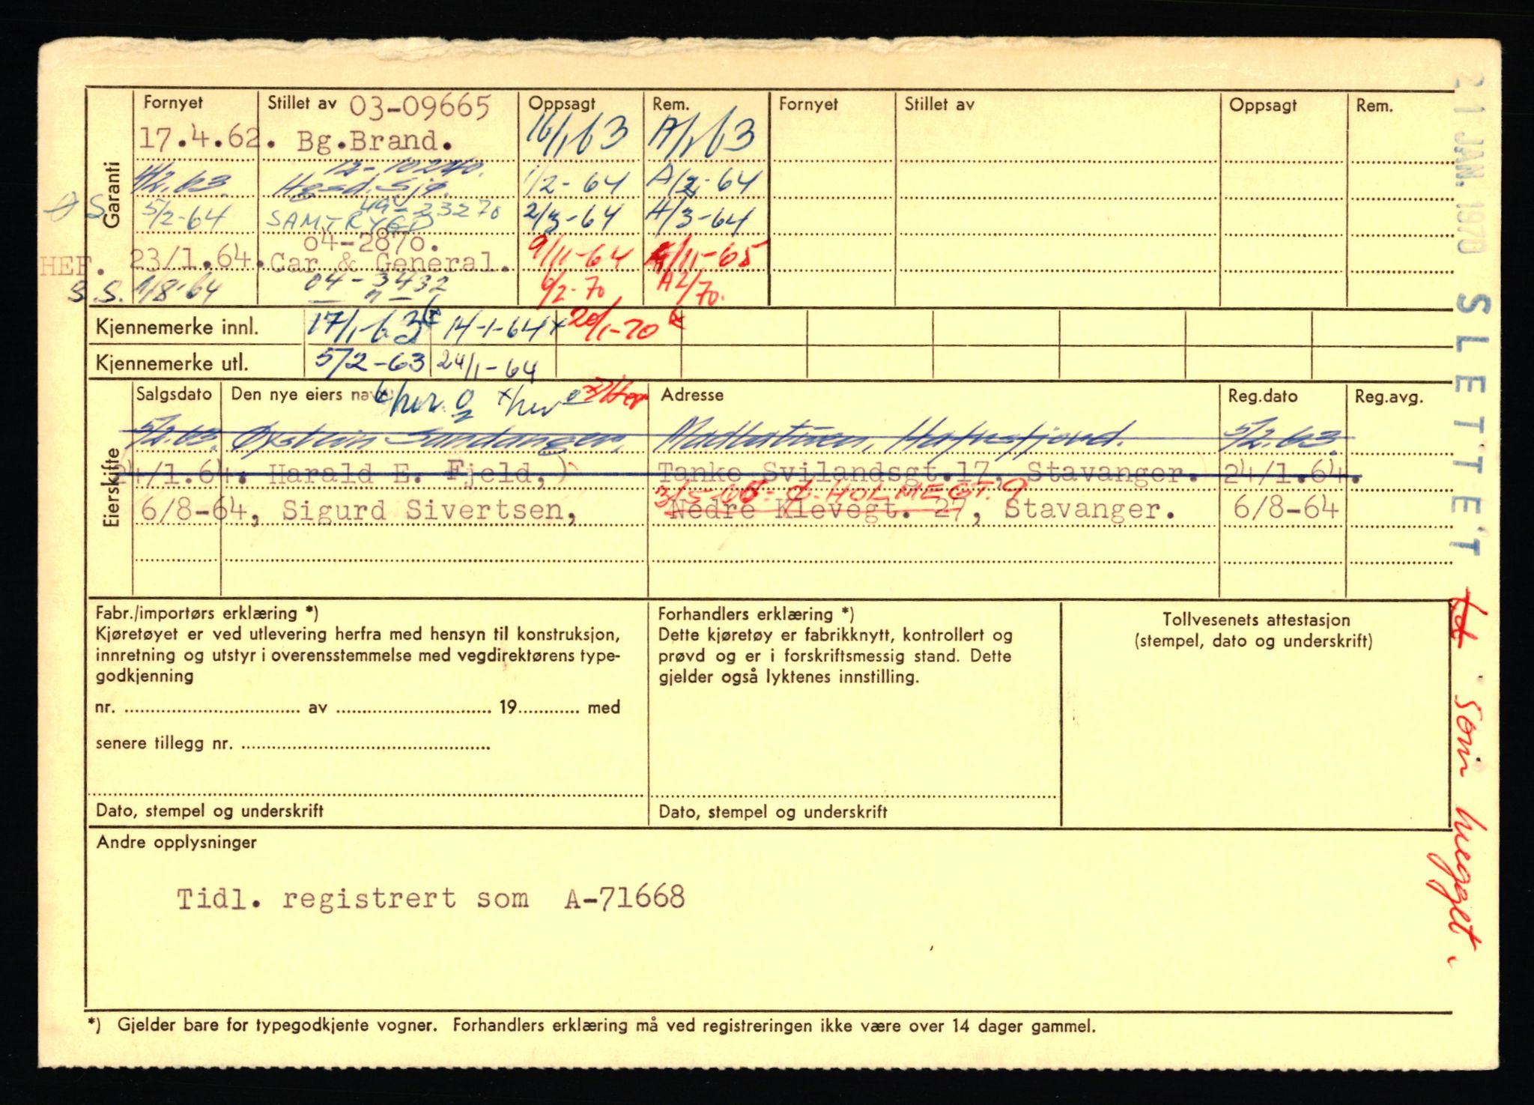Image resolution: width=1534 pixels, height=1105 pixels.
Task: Click the typed number 03-09665
Action: pos(419,108)
